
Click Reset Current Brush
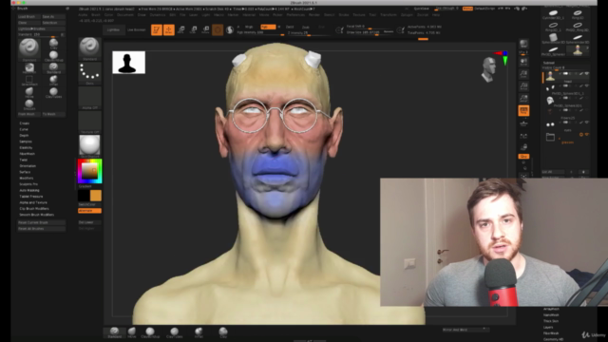(42, 222)
